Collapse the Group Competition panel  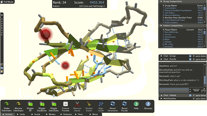coord(161,2)
